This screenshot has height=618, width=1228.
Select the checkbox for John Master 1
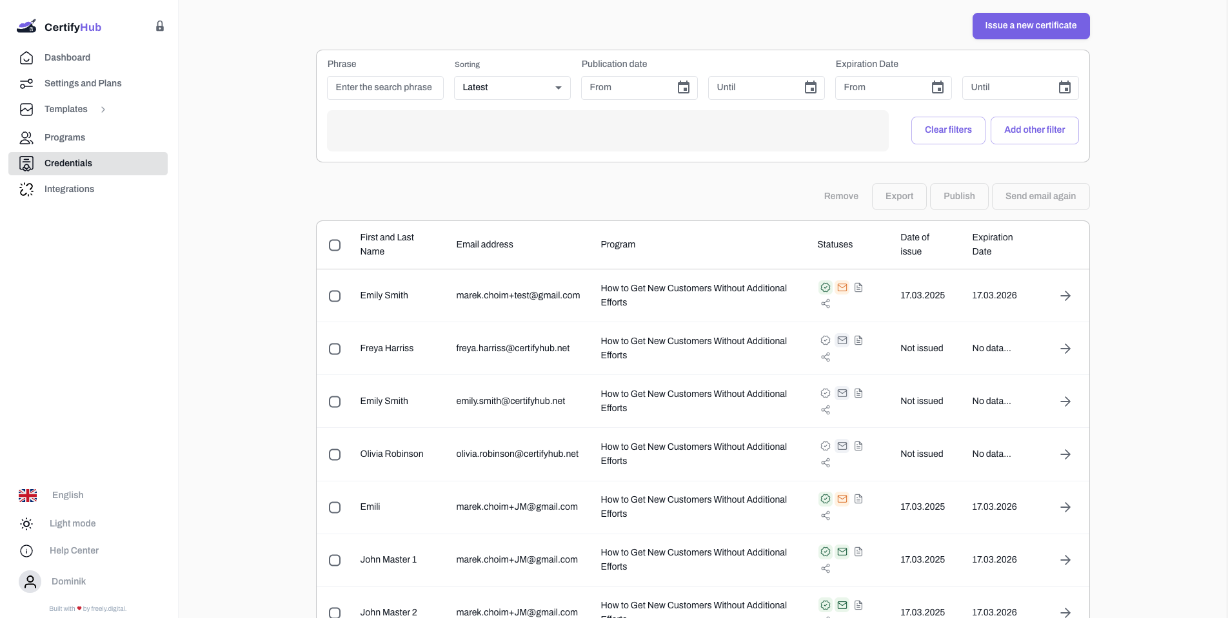[335, 560]
